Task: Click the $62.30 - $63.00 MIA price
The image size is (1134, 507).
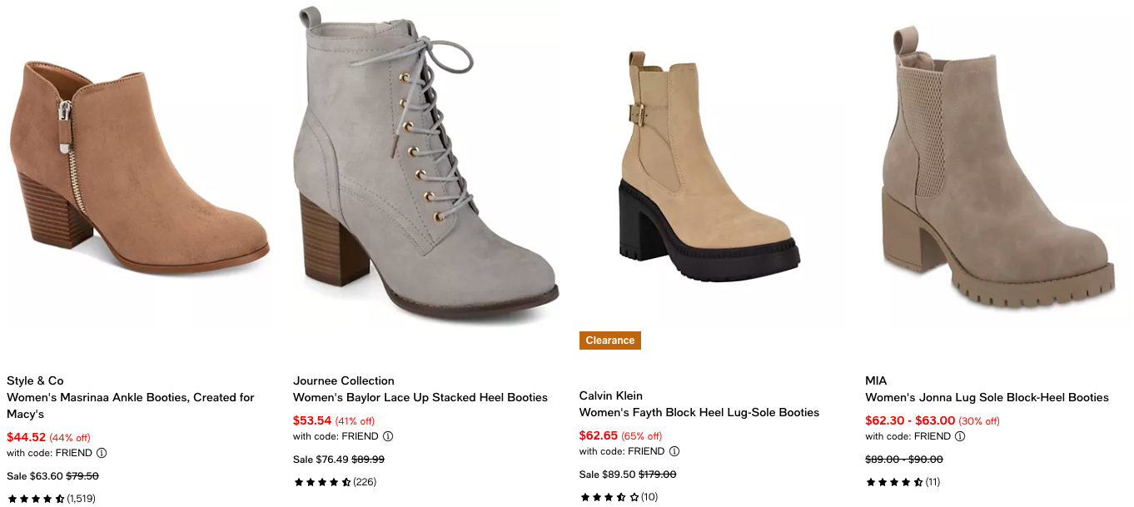Action: point(910,420)
